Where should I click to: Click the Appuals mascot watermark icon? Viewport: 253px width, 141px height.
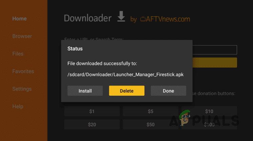tap(185, 118)
